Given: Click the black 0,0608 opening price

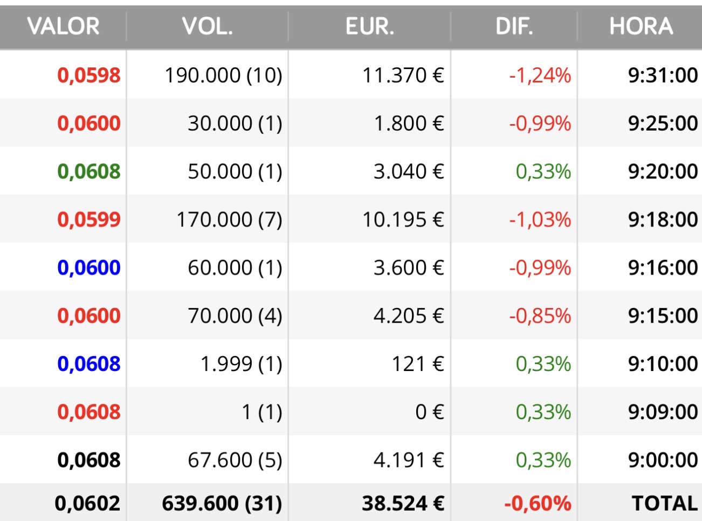Looking at the screenshot, I should pos(89,460).
